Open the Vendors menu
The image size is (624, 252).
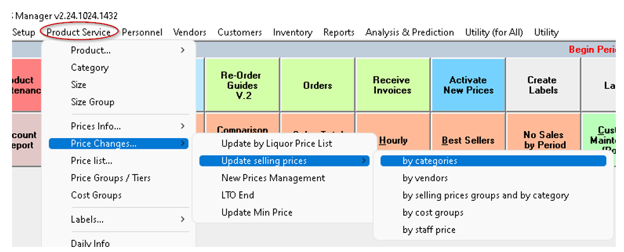[190, 32]
